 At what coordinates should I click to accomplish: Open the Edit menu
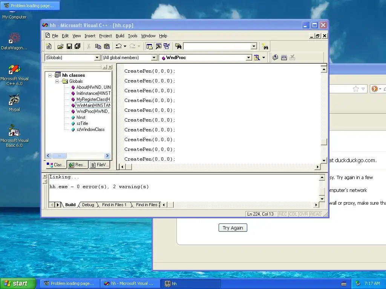[65, 36]
